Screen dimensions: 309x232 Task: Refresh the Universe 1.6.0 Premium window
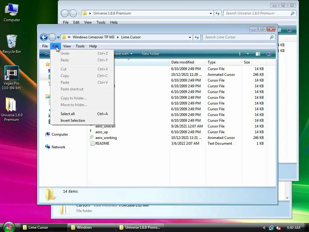(218, 13)
